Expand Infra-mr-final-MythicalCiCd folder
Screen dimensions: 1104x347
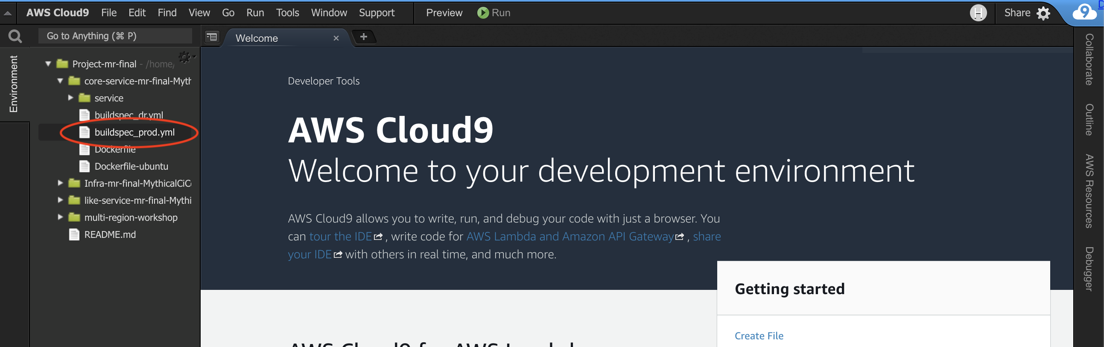coord(60,183)
